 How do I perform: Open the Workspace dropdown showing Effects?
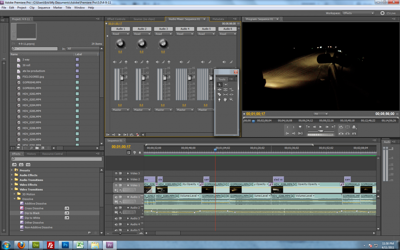click(x=358, y=13)
